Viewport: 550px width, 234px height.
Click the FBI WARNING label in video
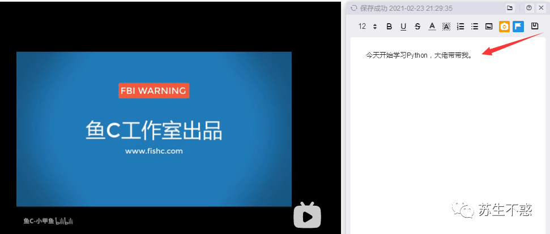pyautogui.click(x=154, y=90)
